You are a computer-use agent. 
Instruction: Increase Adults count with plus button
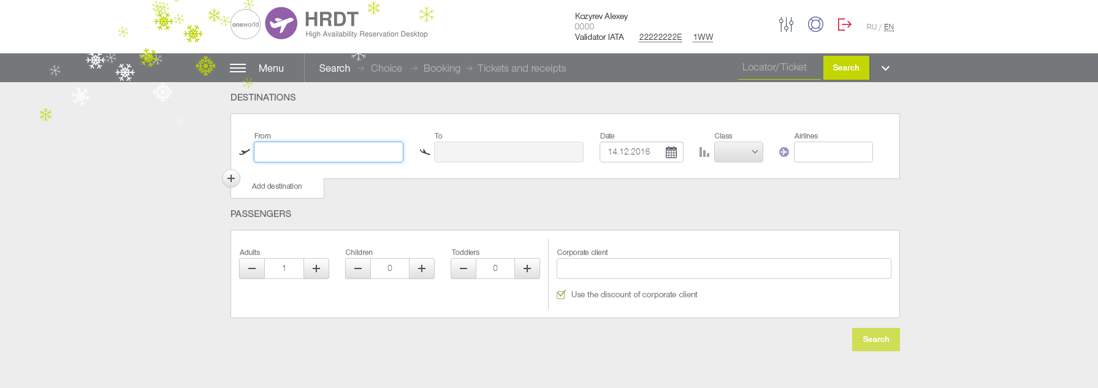coord(316,268)
